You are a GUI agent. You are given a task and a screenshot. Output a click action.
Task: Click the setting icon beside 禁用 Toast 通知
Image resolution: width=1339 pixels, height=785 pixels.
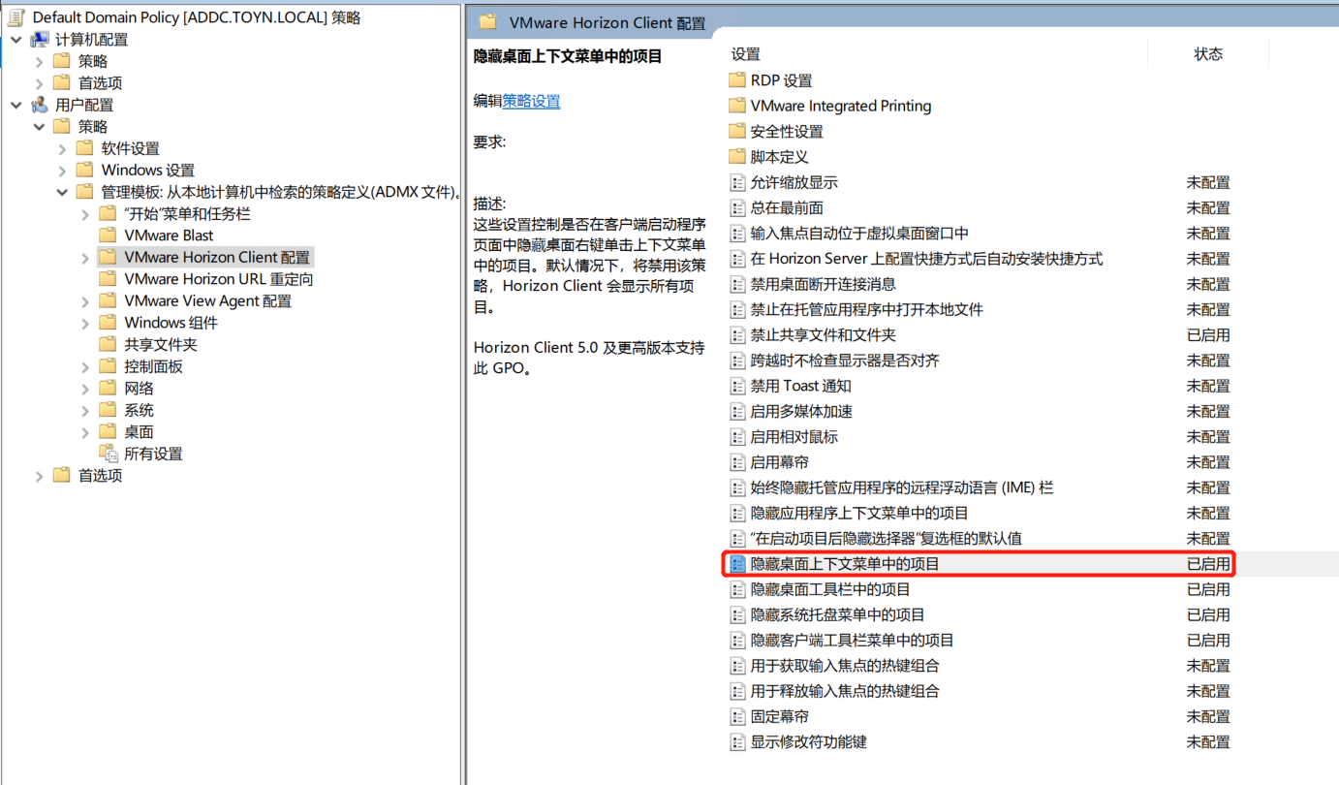pos(736,386)
